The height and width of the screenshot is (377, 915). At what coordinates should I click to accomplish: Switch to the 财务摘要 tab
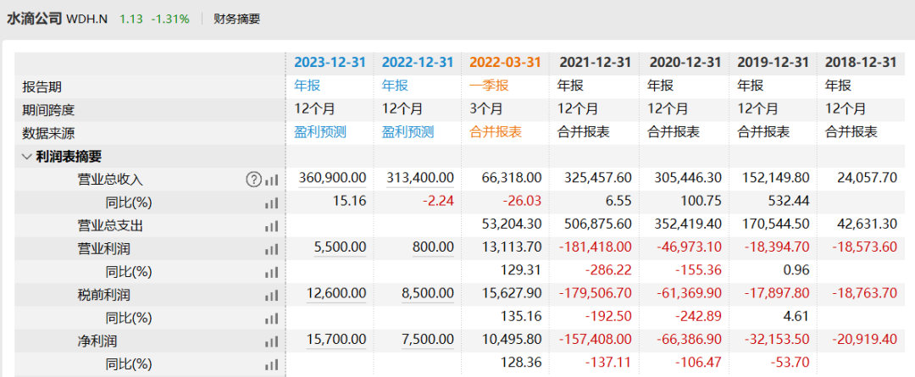point(237,19)
